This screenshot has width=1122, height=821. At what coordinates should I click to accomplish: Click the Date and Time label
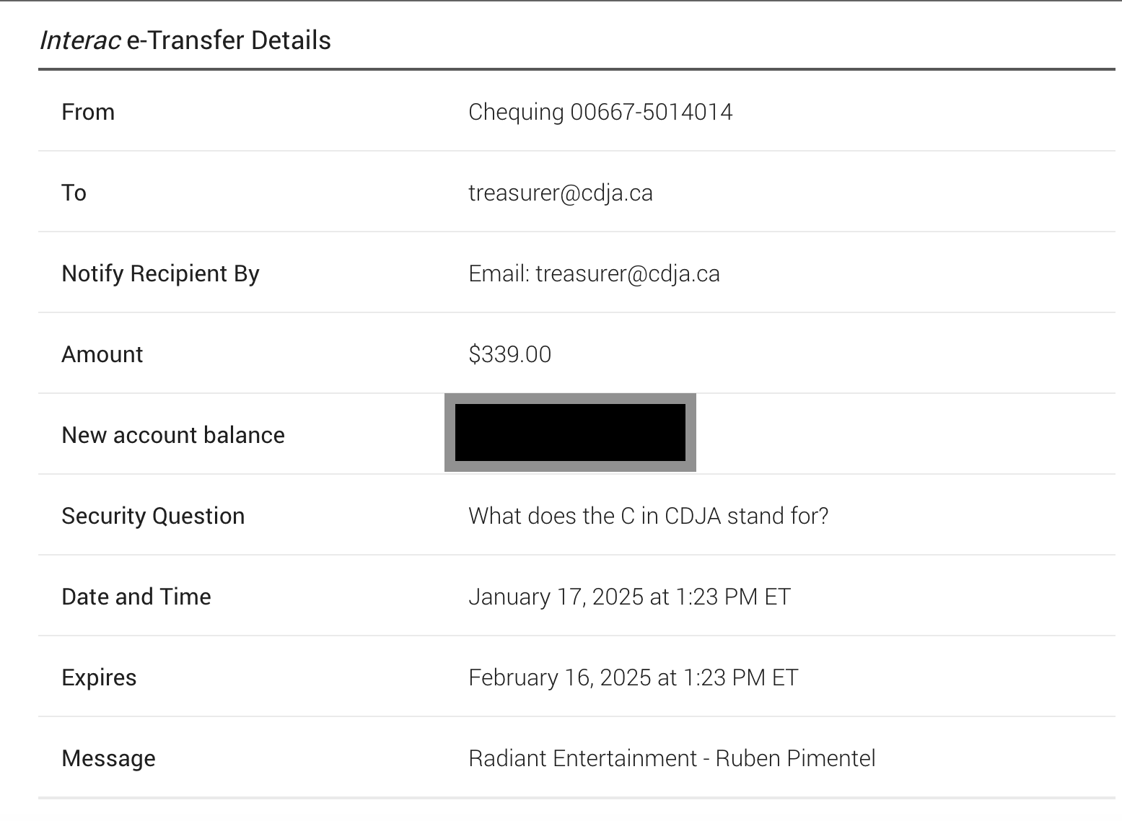pos(136,597)
